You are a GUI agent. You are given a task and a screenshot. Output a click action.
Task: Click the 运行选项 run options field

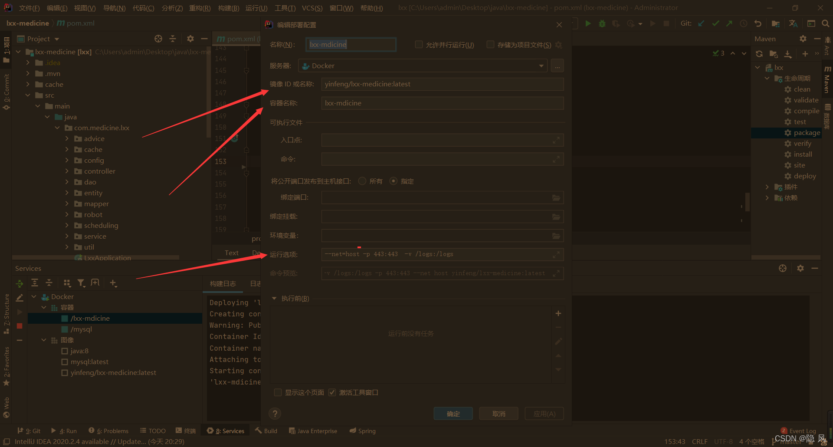pos(443,254)
